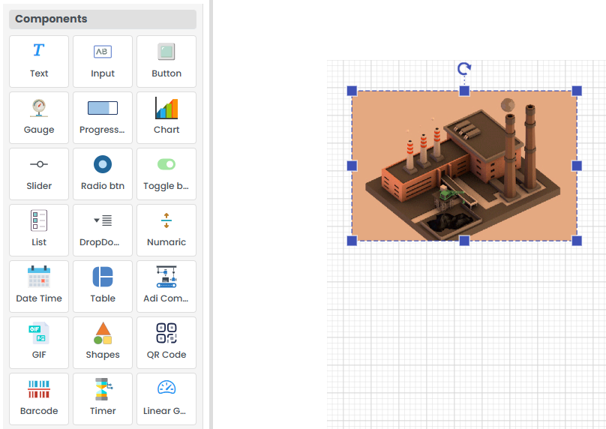
Task: Click the top-right resize handle of image
Action: [577, 91]
